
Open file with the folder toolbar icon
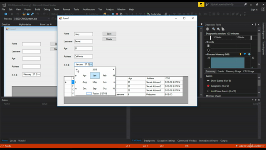coord(24,14)
